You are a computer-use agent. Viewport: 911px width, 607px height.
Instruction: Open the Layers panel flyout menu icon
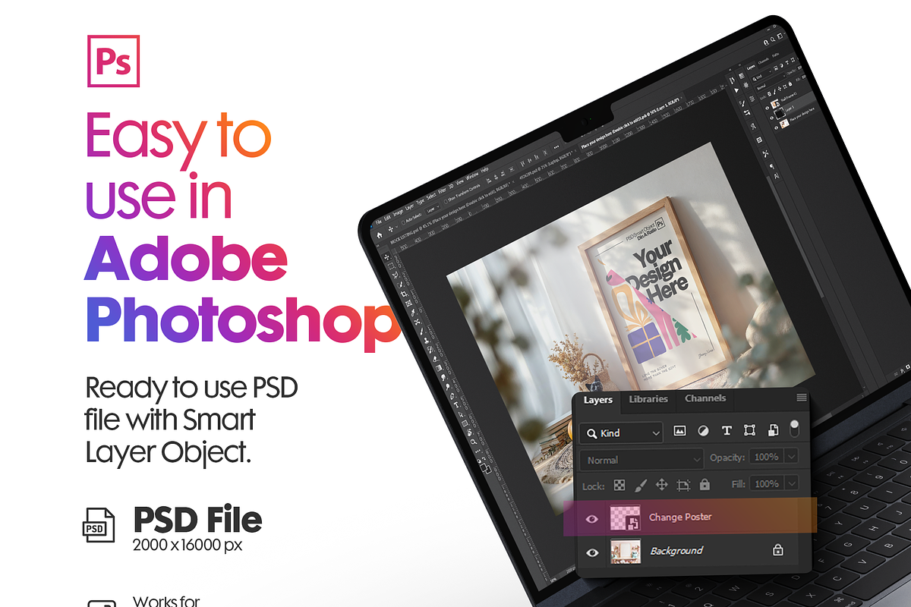point(801,398)
